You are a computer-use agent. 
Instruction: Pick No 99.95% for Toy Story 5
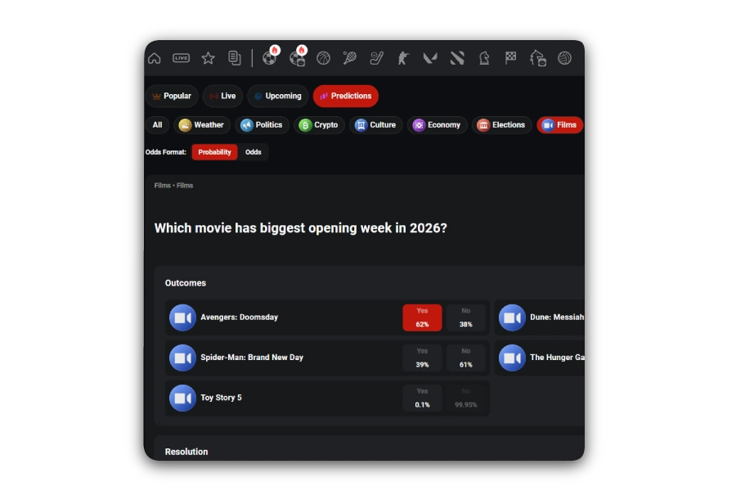click(465, 399)
